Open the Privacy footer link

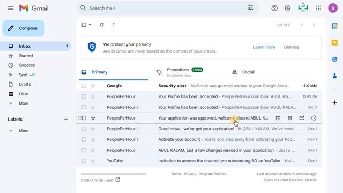(x=190, y=174)
